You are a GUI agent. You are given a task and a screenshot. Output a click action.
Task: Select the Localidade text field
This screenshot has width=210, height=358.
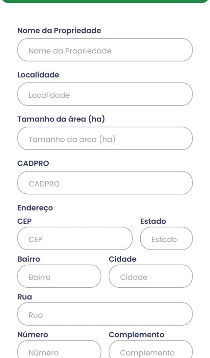point(105,94)
